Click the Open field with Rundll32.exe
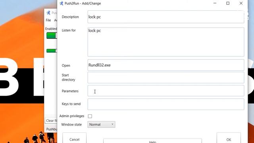 point(166,65)
